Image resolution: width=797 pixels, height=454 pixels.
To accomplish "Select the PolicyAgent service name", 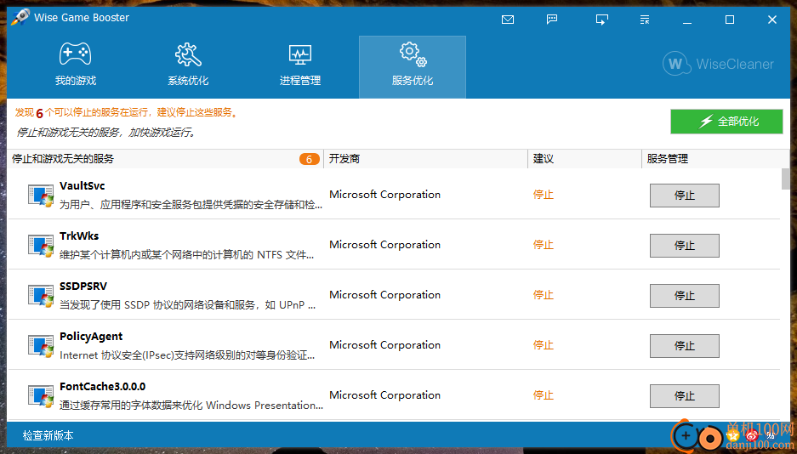I will (x=91, y=337).
